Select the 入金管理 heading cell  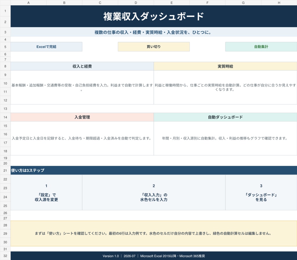tap(82, 117)
